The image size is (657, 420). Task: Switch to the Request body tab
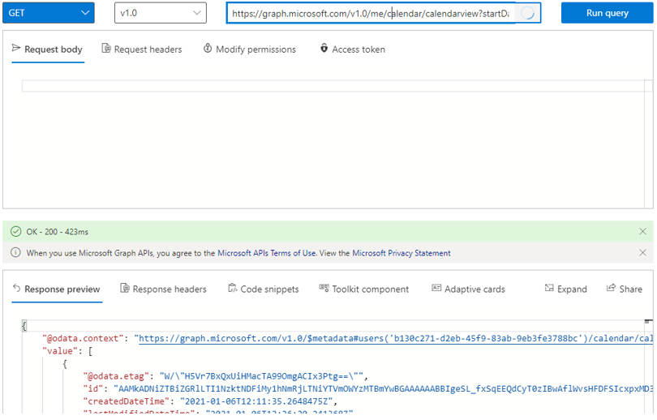[48, 49]
